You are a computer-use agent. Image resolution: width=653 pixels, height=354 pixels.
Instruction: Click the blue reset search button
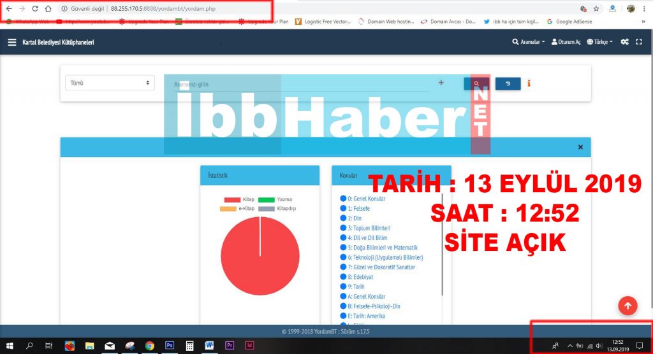point(508,83)
